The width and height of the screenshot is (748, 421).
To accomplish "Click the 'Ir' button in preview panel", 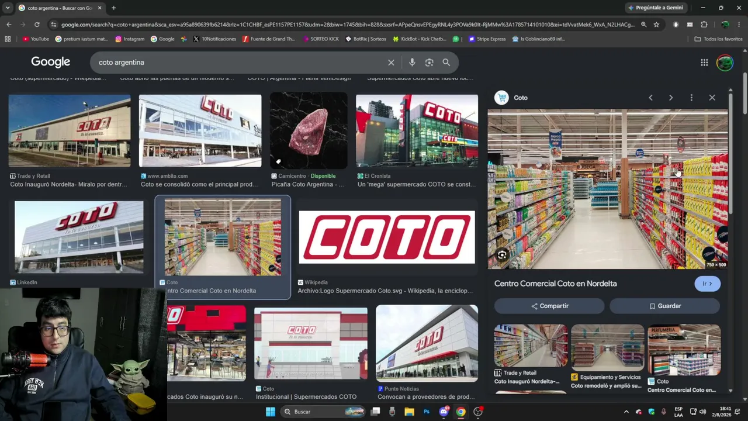I will (x=708, y=284).
